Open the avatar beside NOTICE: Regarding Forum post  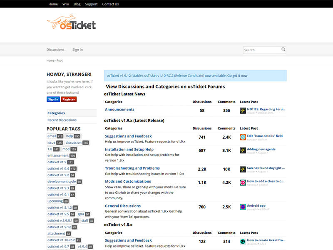coord(243,110)
